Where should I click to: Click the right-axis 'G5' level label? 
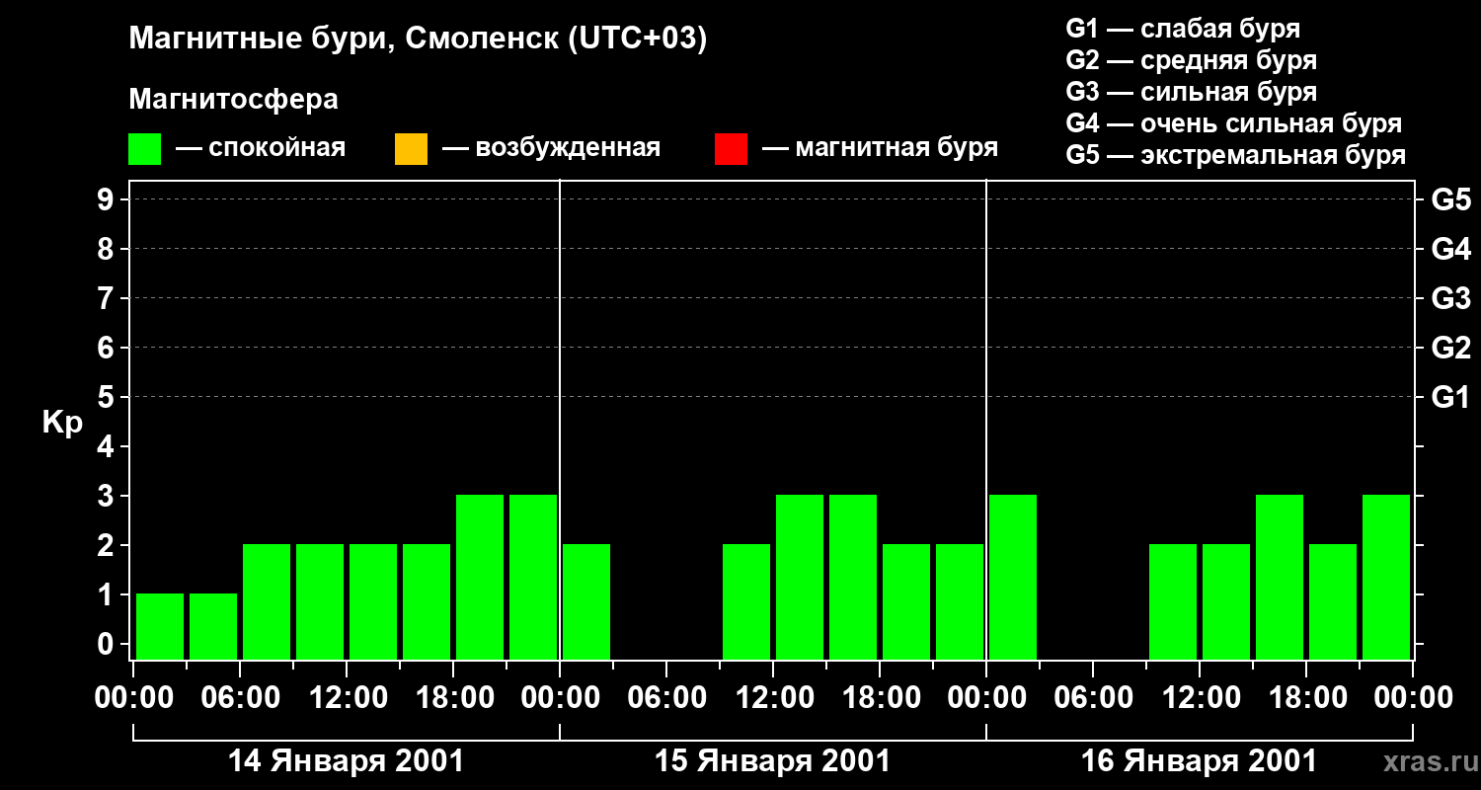click(x=1450, y=199)
